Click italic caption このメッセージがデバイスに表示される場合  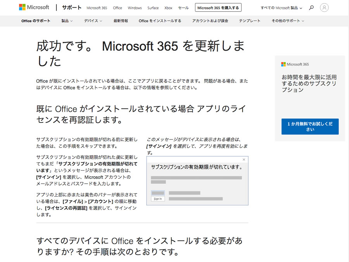[x=197, y=146]
